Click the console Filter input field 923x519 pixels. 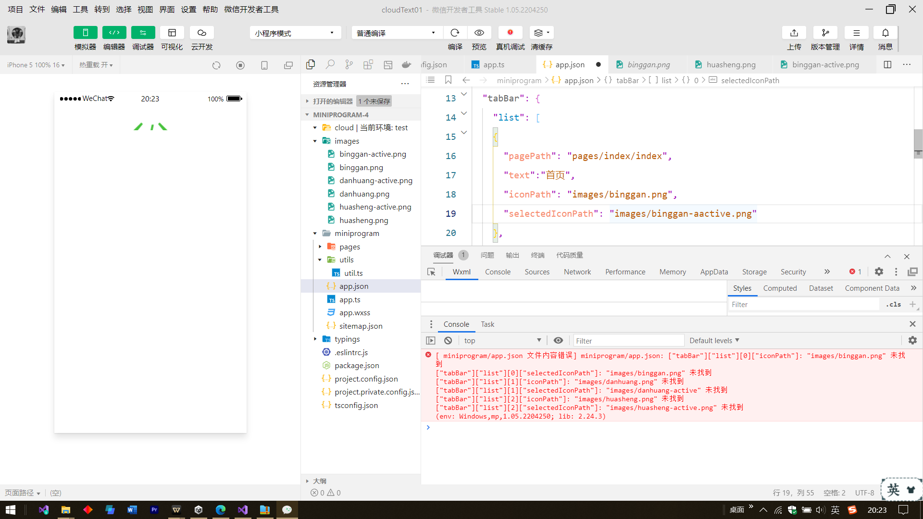[x=628, y=341]
